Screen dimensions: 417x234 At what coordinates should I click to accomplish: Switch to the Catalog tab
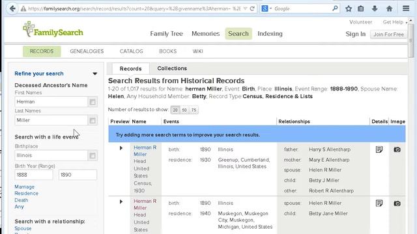click(x=131, y=51)
